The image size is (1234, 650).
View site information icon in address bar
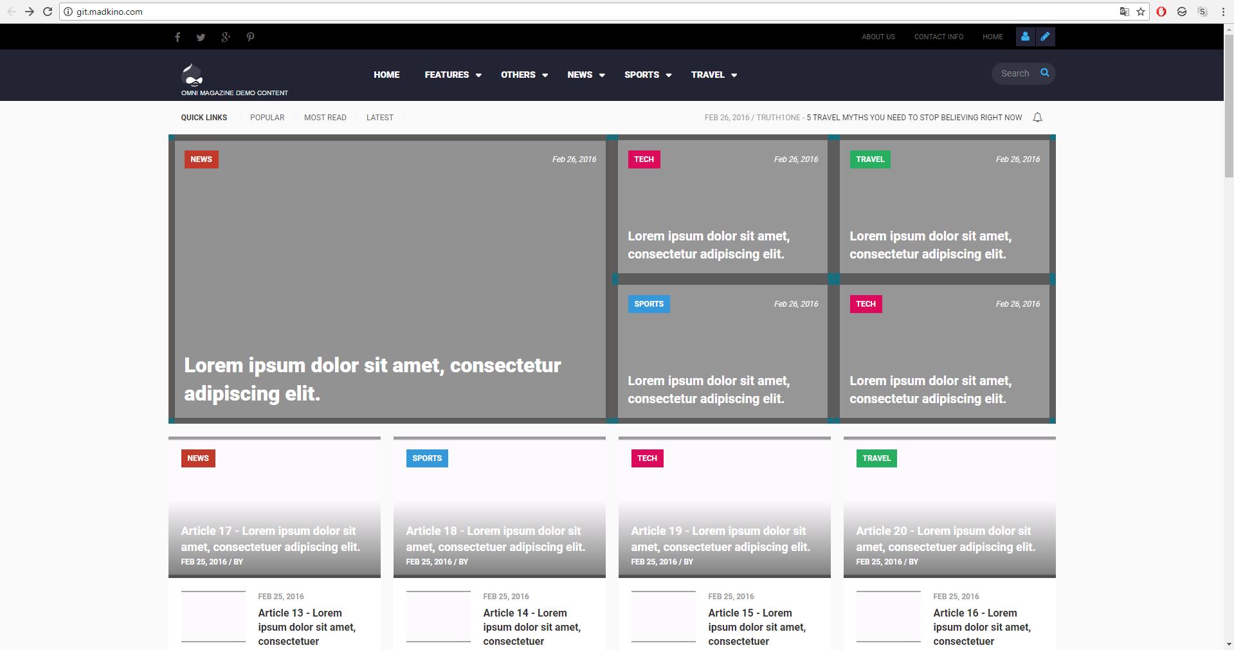[x=68, y=12]
